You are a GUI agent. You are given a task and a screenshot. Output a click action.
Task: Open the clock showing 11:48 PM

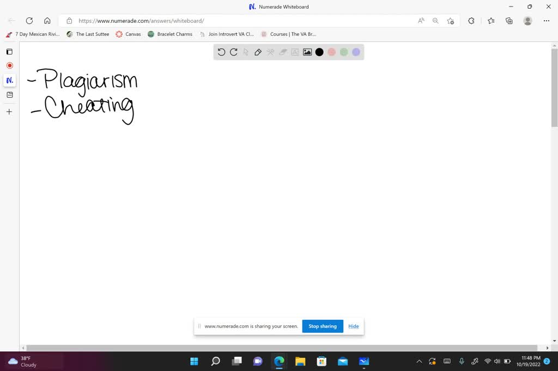(529, 361)
